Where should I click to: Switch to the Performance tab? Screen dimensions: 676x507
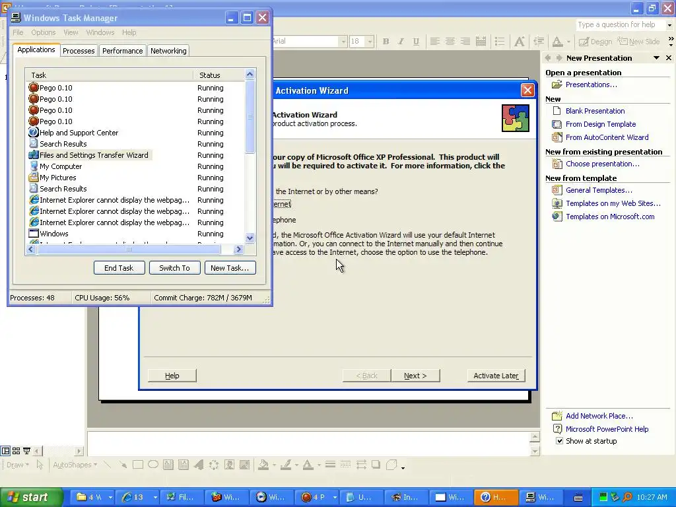pos(122,51)
